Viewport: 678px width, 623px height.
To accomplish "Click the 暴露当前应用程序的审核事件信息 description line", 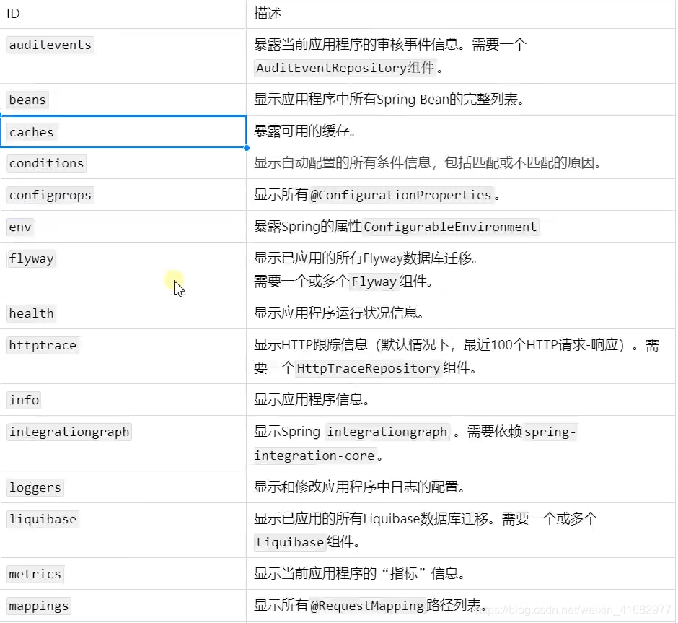I will tap(390, 44).
